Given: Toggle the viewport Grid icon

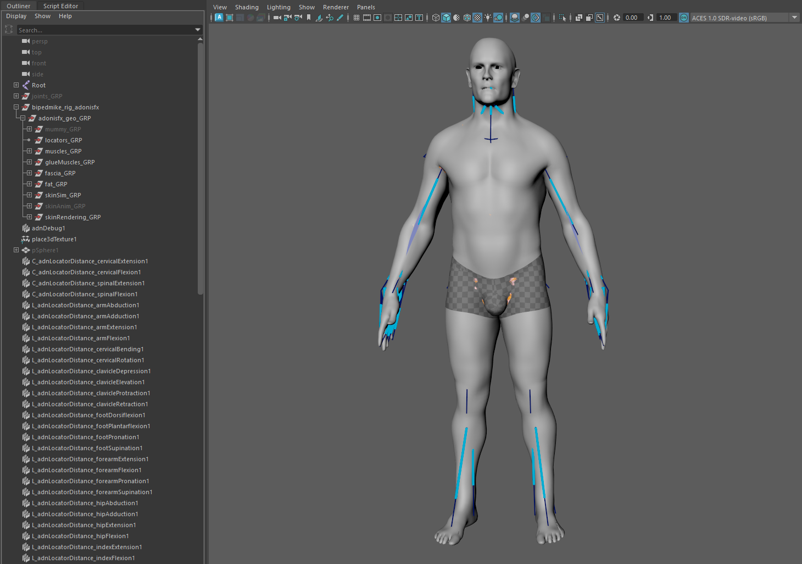Looking at the screenshot, I should tap(357, 18).
